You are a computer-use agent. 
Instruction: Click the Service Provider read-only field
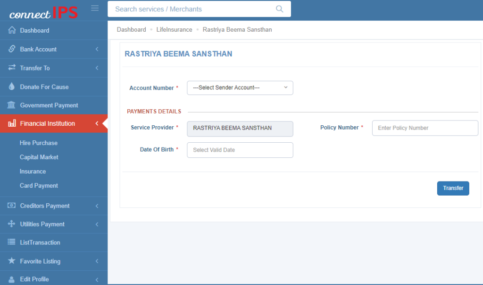coord(240,129)
